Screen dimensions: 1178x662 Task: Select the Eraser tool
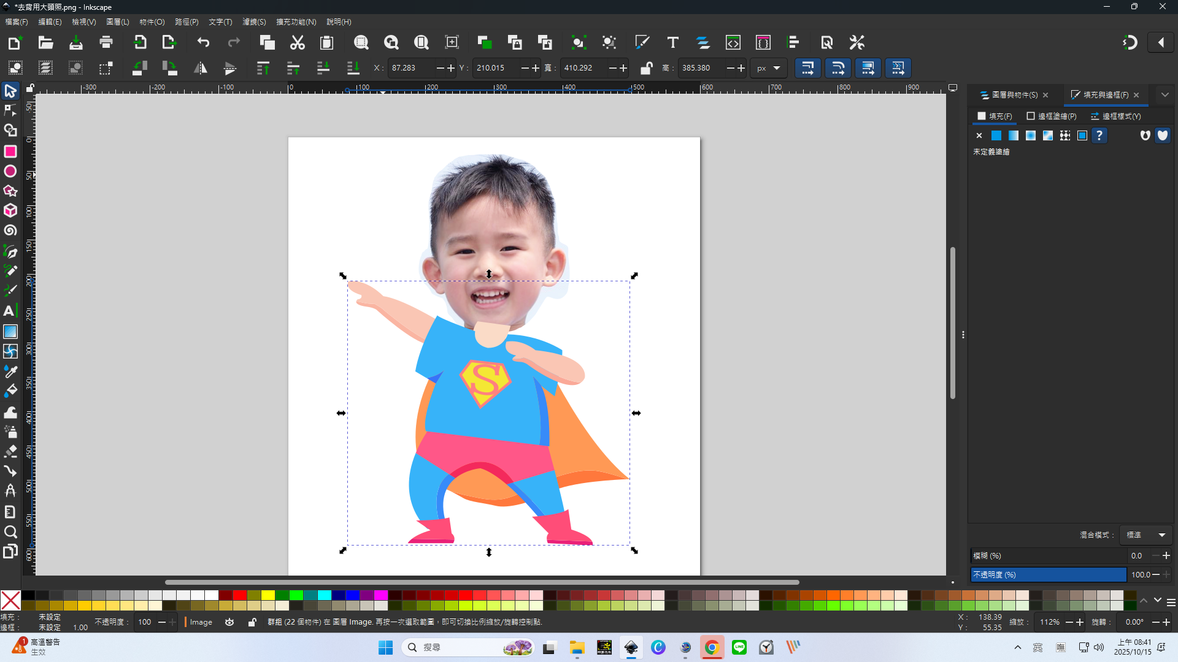[10, 452]
